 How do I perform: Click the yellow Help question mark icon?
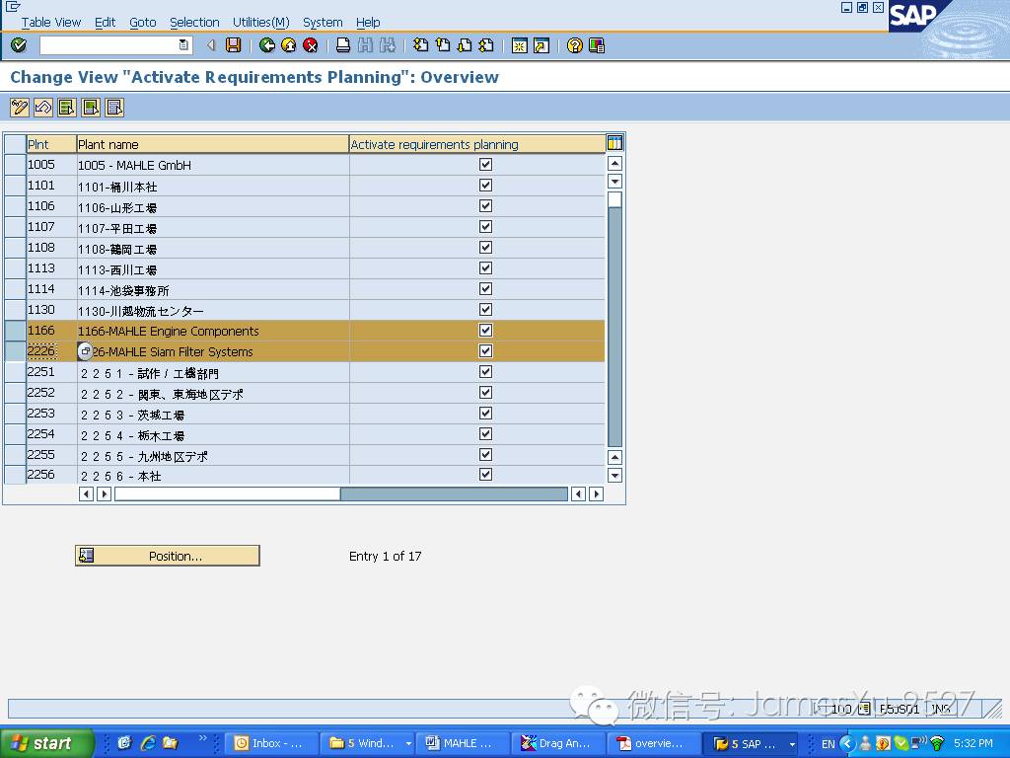tap(575, 45)
